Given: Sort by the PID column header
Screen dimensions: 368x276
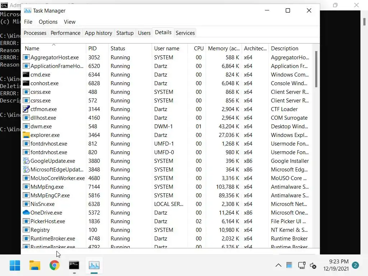Looking at the screenshot, I should (97, 49).
